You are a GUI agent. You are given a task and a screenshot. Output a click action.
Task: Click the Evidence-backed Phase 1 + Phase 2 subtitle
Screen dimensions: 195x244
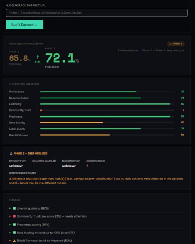click(151, 50)
